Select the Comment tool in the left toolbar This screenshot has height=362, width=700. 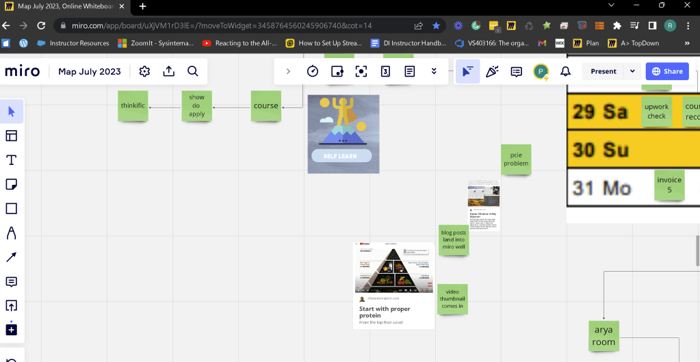click(x=11, y=282)
